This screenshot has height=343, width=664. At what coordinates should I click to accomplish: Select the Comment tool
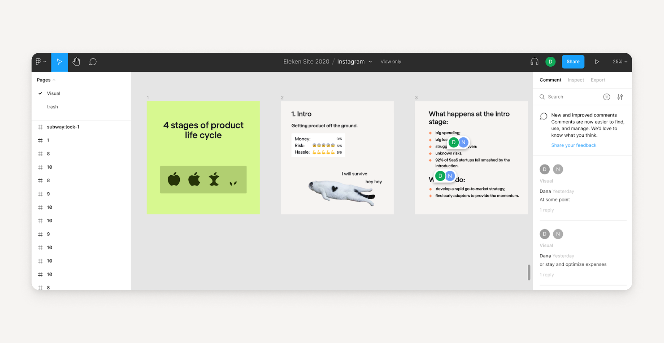pos(93,62)
